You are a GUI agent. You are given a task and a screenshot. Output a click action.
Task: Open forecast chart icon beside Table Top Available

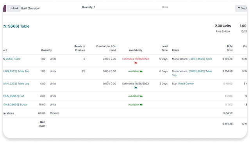click(141, 71)
